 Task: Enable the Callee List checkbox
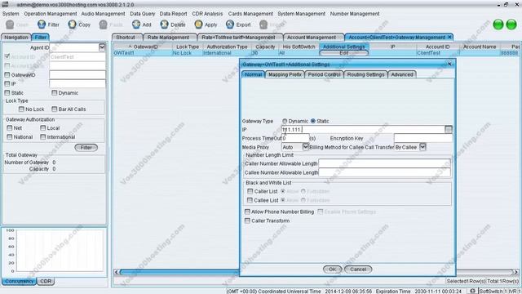coord(250,200)
